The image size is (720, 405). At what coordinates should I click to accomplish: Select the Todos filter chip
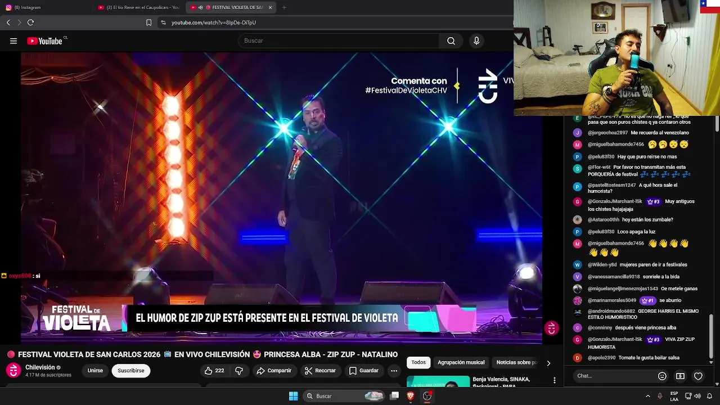pyautogui.click(x=418, y=363)
